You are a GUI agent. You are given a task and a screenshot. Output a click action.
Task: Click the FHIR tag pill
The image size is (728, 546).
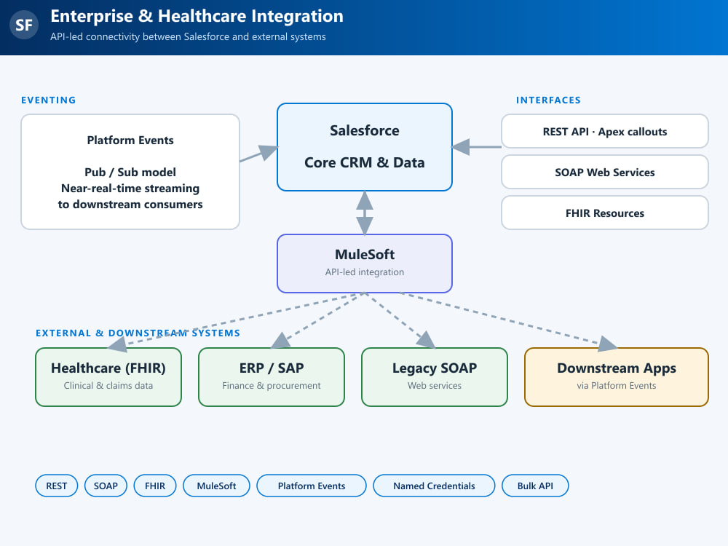pos(154,486)
